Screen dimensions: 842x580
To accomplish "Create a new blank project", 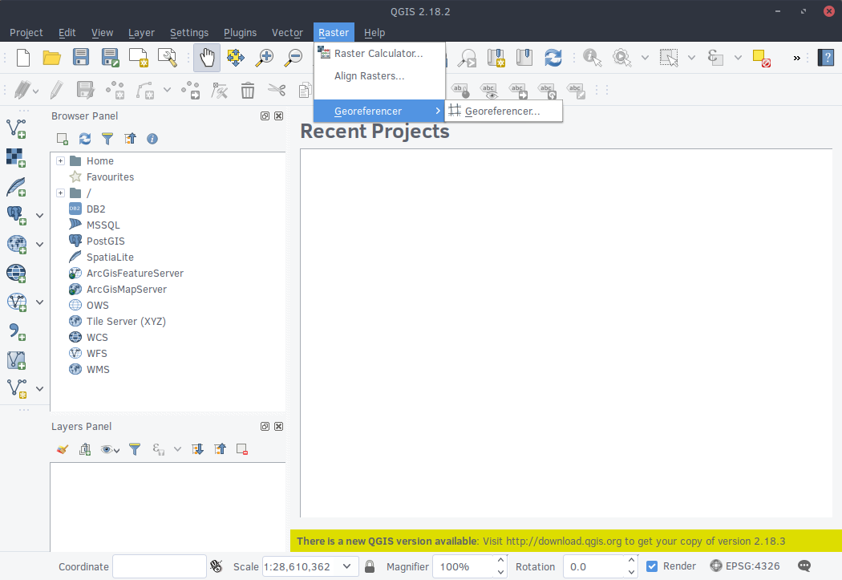I will 23,58.
